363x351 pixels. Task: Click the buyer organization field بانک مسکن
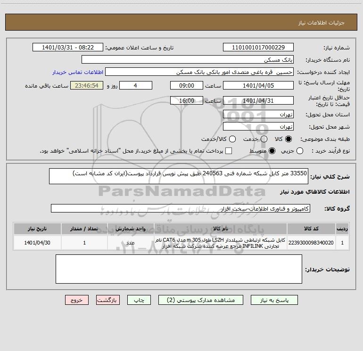point(188,60)
